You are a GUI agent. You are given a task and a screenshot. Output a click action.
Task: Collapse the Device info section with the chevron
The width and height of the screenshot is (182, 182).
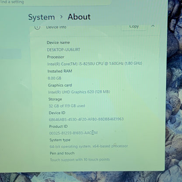(x=153, y=26)
